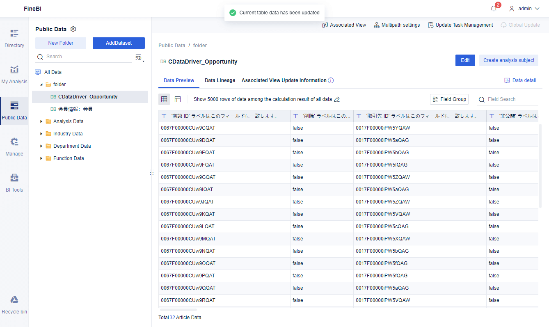
Task: Click Create analysis subject button
Action: (508, 60)
